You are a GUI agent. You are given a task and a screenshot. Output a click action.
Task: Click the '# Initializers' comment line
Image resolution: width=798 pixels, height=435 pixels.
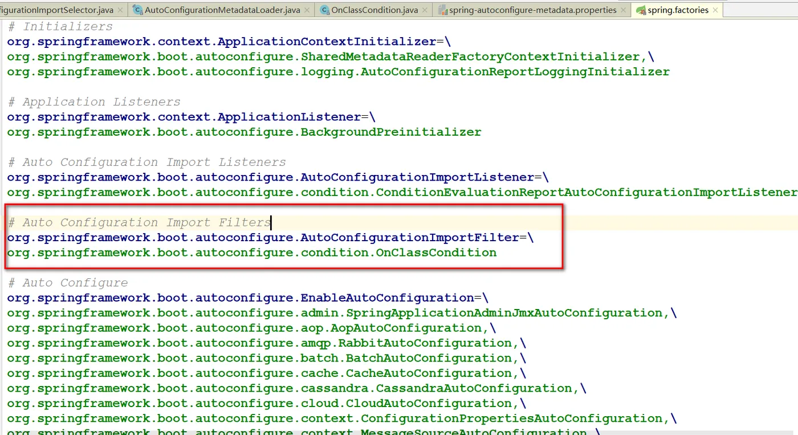(60, 27)
